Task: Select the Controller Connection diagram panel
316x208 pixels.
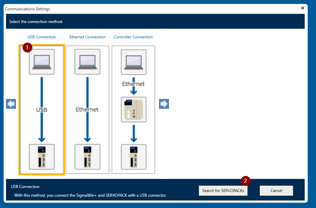Action: click(133, 110)
